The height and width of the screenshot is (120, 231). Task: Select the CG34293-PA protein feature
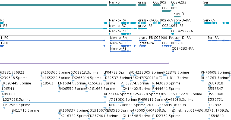click(173, 51)
